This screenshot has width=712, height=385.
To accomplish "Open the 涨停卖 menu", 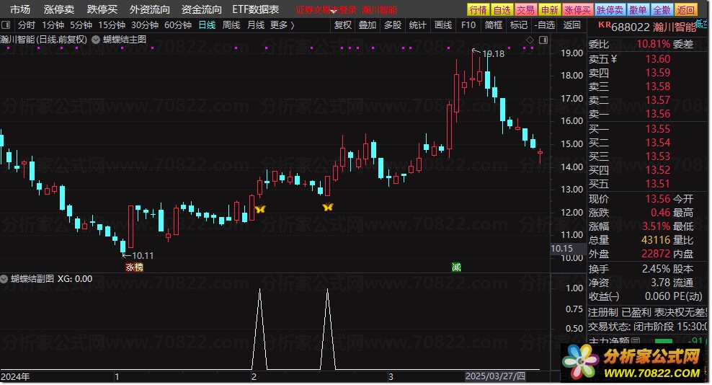I will pos(58,9).
